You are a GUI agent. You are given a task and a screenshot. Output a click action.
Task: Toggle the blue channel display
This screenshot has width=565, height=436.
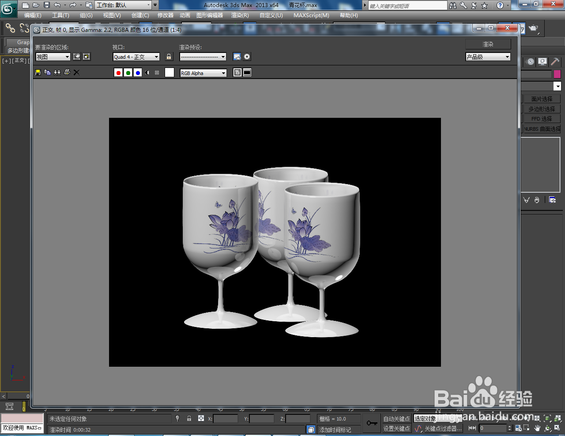[138, 73]
